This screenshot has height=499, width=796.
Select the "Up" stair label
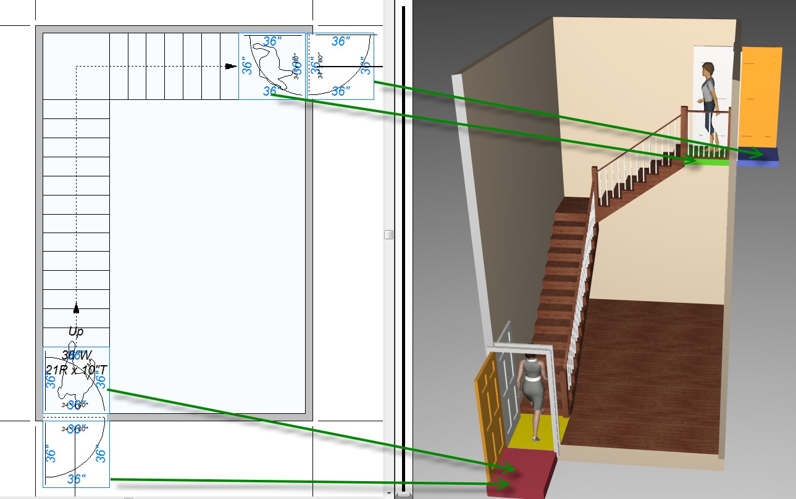pyautogui.click(x=76, y=332)
